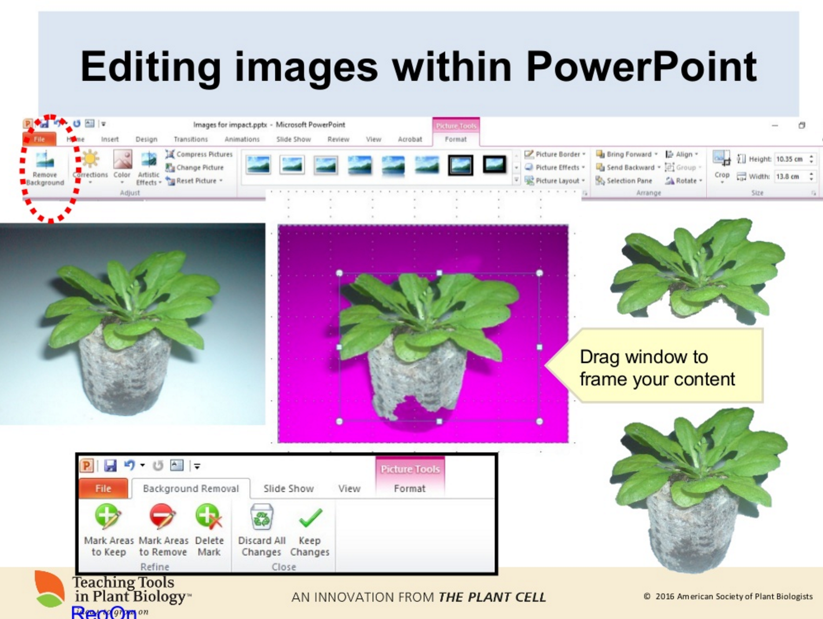
Task: Click the Crop tool icon
Action: (x=721, y=158)
